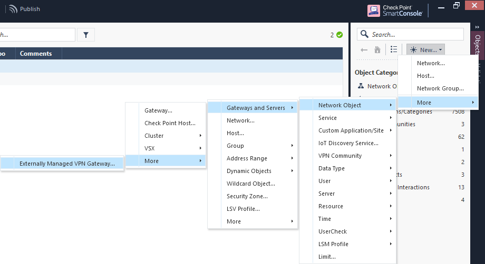The height and width of the screenshot is (264, 485).
Task: Click the Comments column header
Action: (x=36, y=54)
